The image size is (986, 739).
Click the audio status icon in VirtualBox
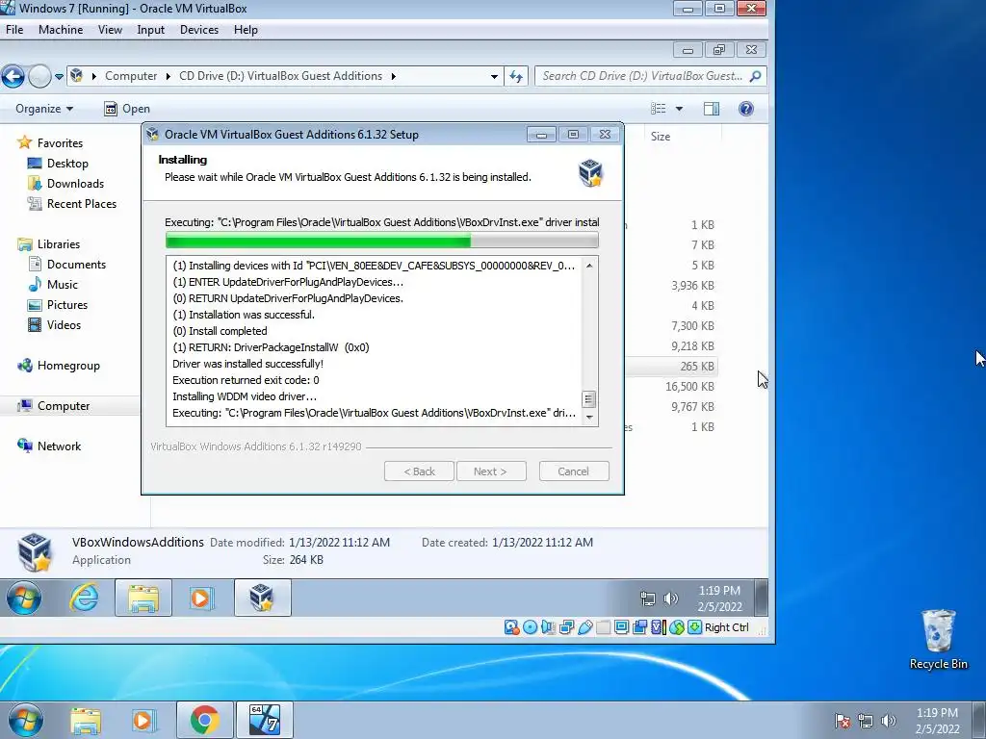coord(548,627)
